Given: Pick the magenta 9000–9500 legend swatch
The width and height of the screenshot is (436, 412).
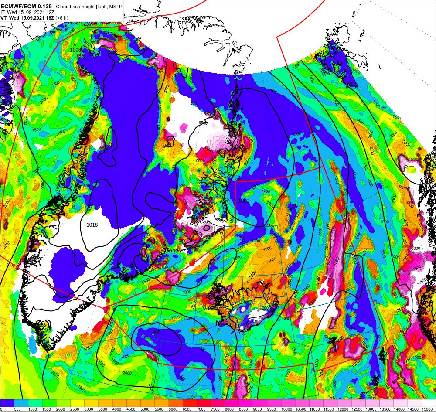Looking at the screenshot, I should click(x=260, y=402).
